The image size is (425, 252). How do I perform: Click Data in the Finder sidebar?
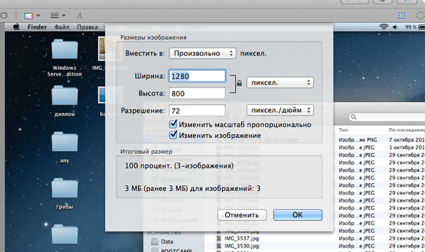coord(167,241)
